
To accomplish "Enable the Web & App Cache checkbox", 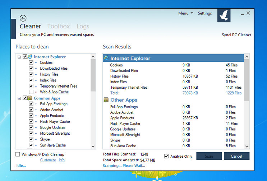I will [x=31, y=92].
